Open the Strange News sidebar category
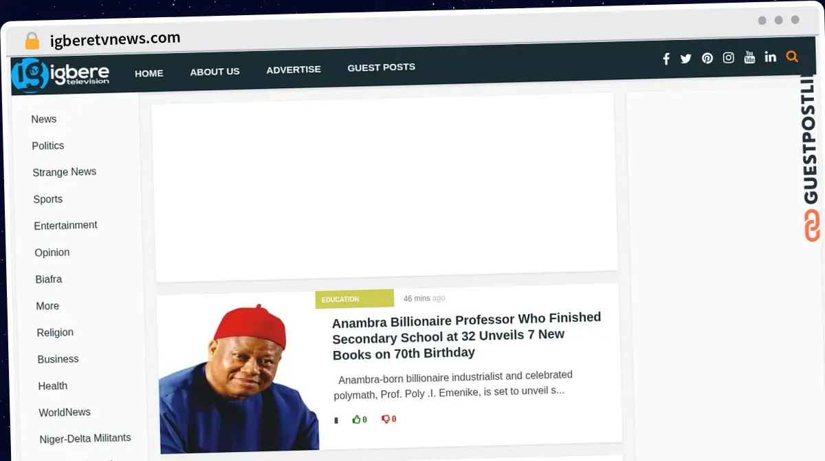This screenshot has height=461, width=825. click(x=64, y=172)
